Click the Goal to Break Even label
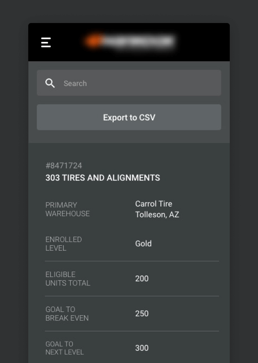This screenshot has height=363, width=258. [67, 314]
